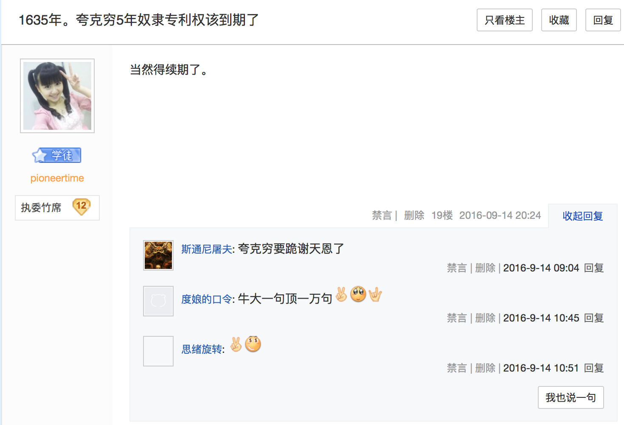Open the pioneertime username link
The image size is (624, 425).
57,178
